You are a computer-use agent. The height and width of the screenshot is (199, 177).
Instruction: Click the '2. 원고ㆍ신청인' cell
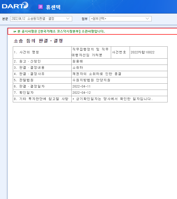42,61
